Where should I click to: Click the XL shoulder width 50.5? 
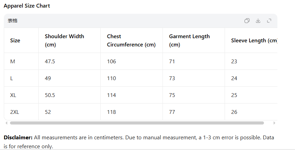point(50,95)
